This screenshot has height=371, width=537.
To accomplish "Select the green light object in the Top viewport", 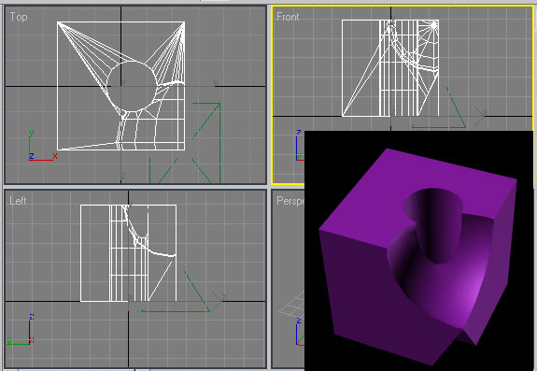I will point(185,142).
